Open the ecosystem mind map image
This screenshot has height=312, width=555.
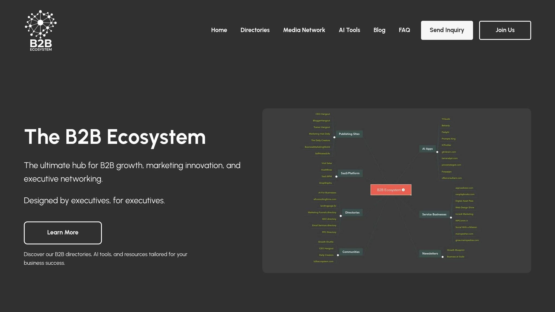pos(396,190)
